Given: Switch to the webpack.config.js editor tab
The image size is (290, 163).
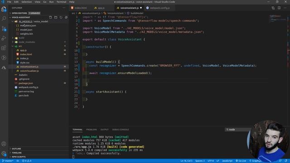Looking at the screenshot, I should pos(160,8).
